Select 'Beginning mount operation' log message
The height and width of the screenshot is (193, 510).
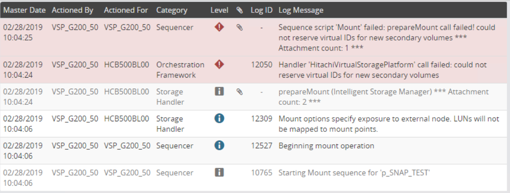[x=326, y=146]
